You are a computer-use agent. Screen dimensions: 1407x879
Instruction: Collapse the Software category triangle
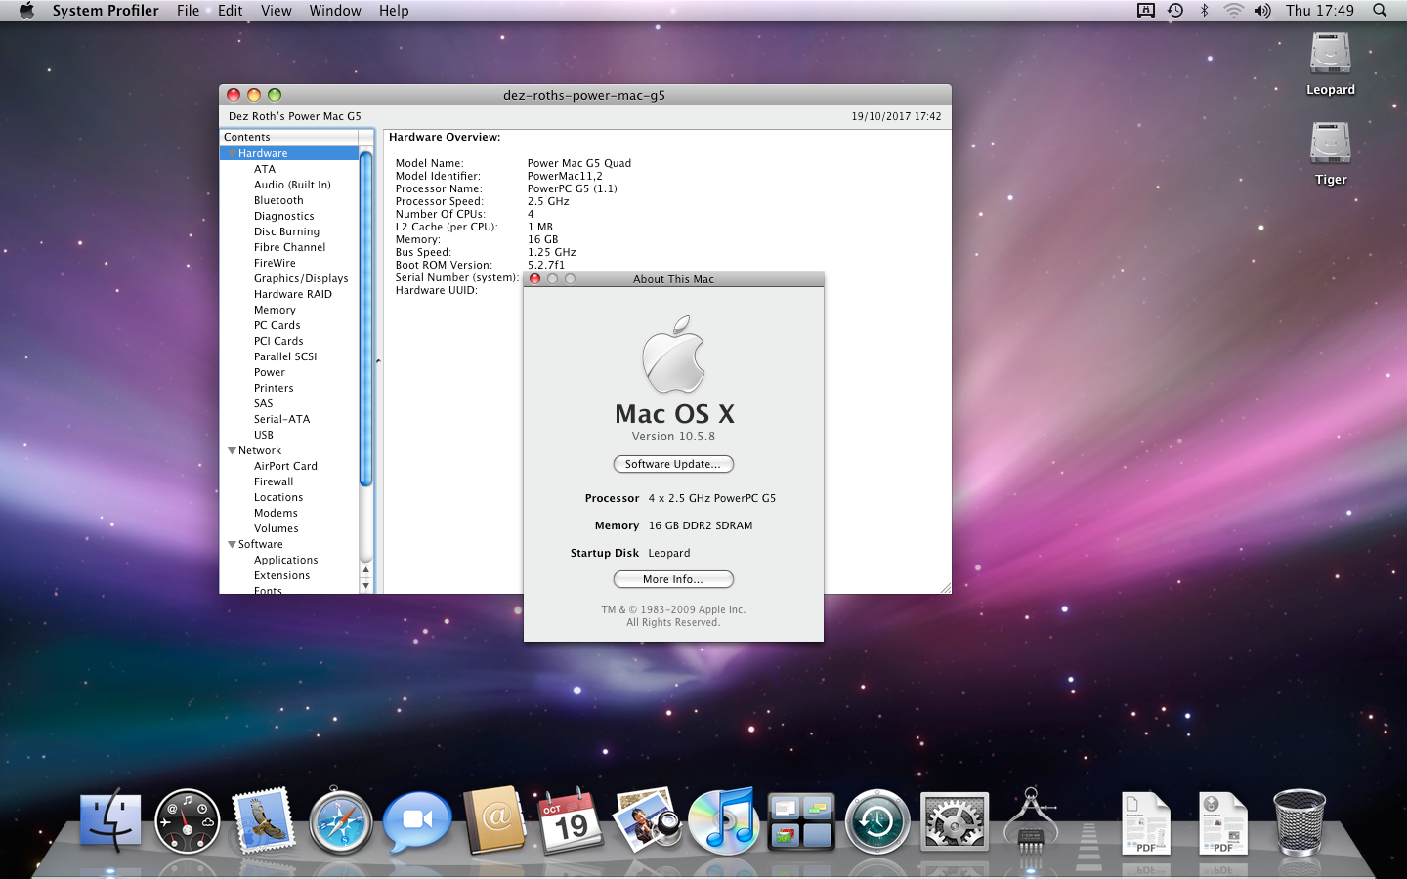pos(232,544)
